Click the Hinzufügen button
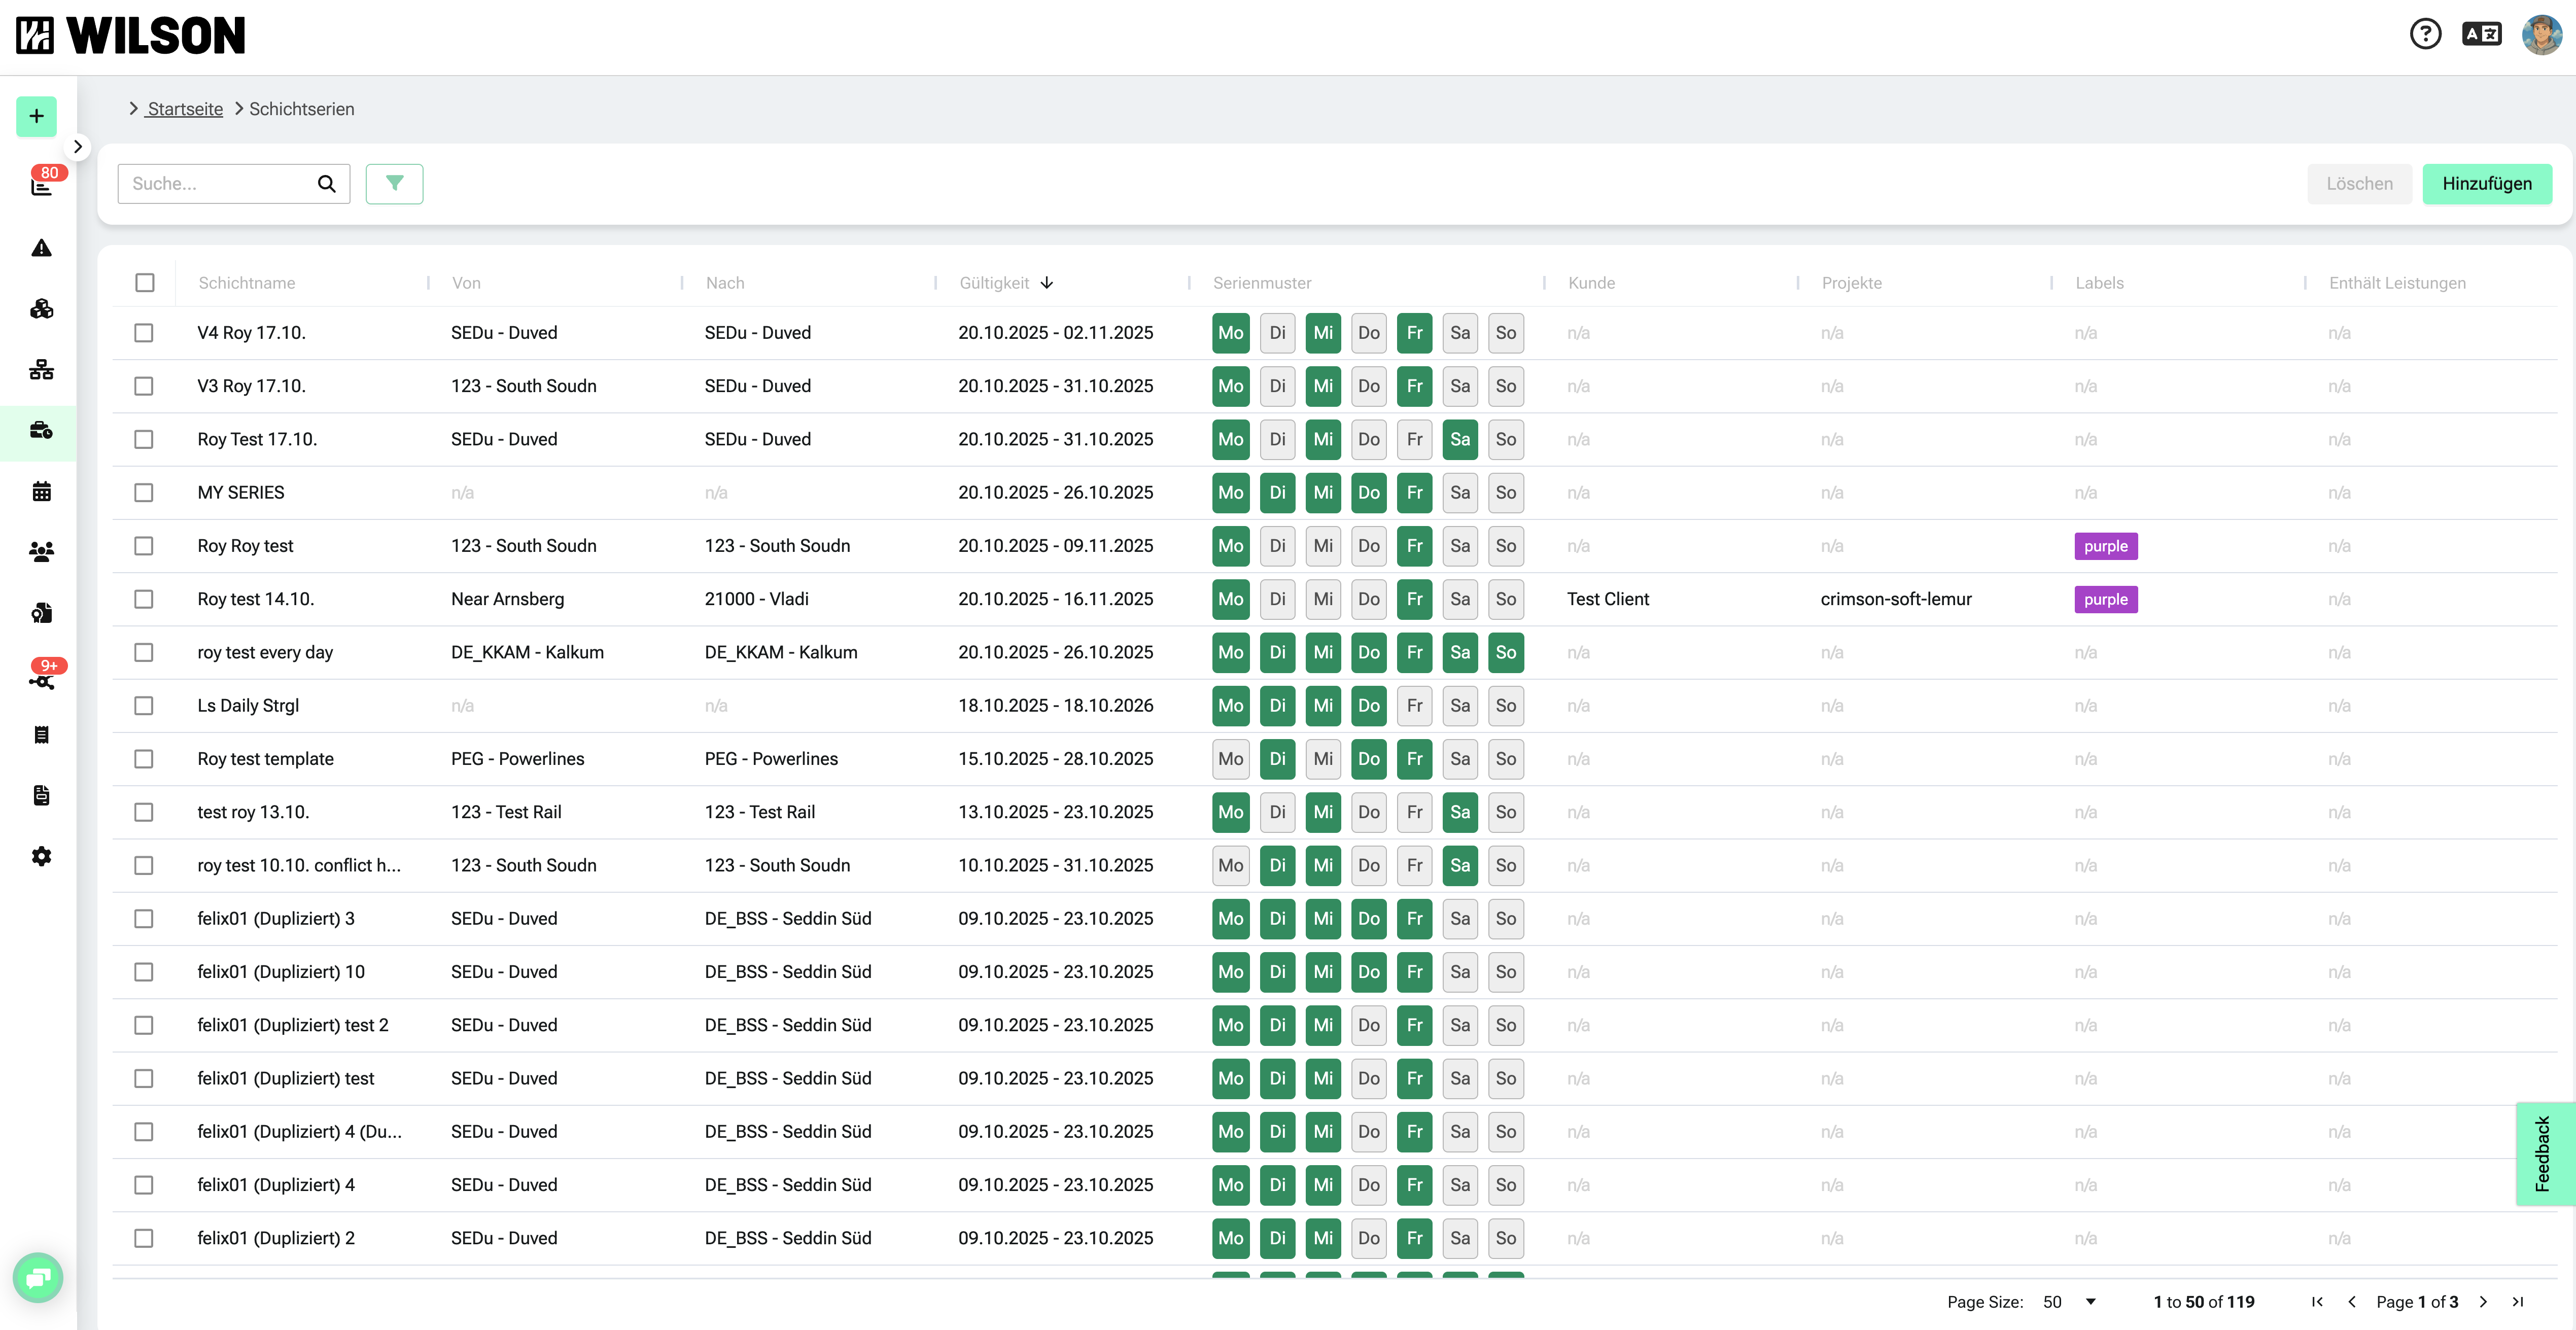The height and width of the screenshot is (1330, 2576). pos(2486,184)
